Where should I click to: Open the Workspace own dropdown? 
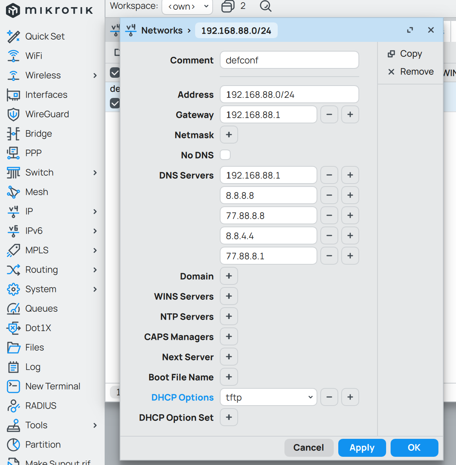[x=187, y=6]
